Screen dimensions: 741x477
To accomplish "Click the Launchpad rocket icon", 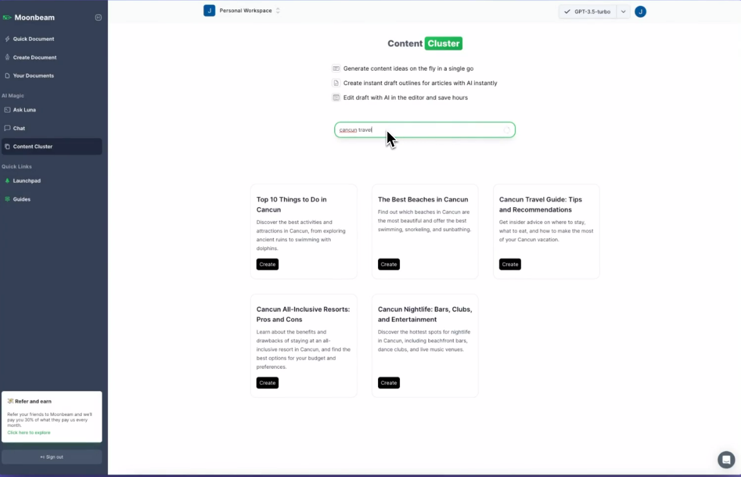I will click(7, 181).
